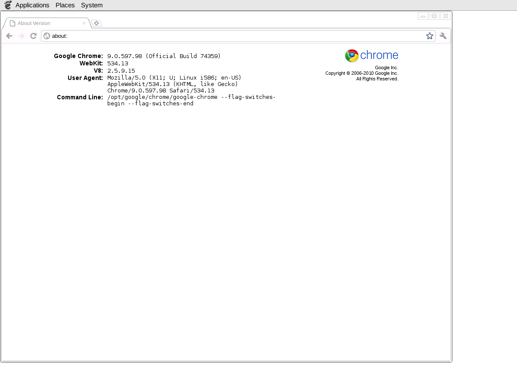
Task: Open the wrench settings menu
Action: pyautogui.click(x=443, y=36)
